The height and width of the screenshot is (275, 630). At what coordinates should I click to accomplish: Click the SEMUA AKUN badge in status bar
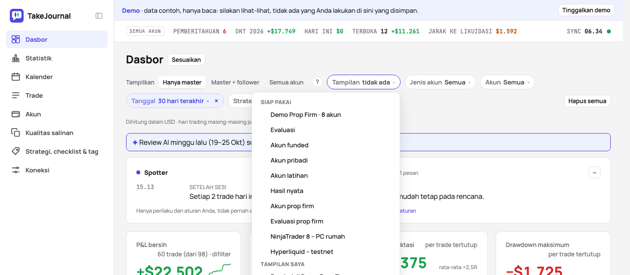(x=145, y=31)
